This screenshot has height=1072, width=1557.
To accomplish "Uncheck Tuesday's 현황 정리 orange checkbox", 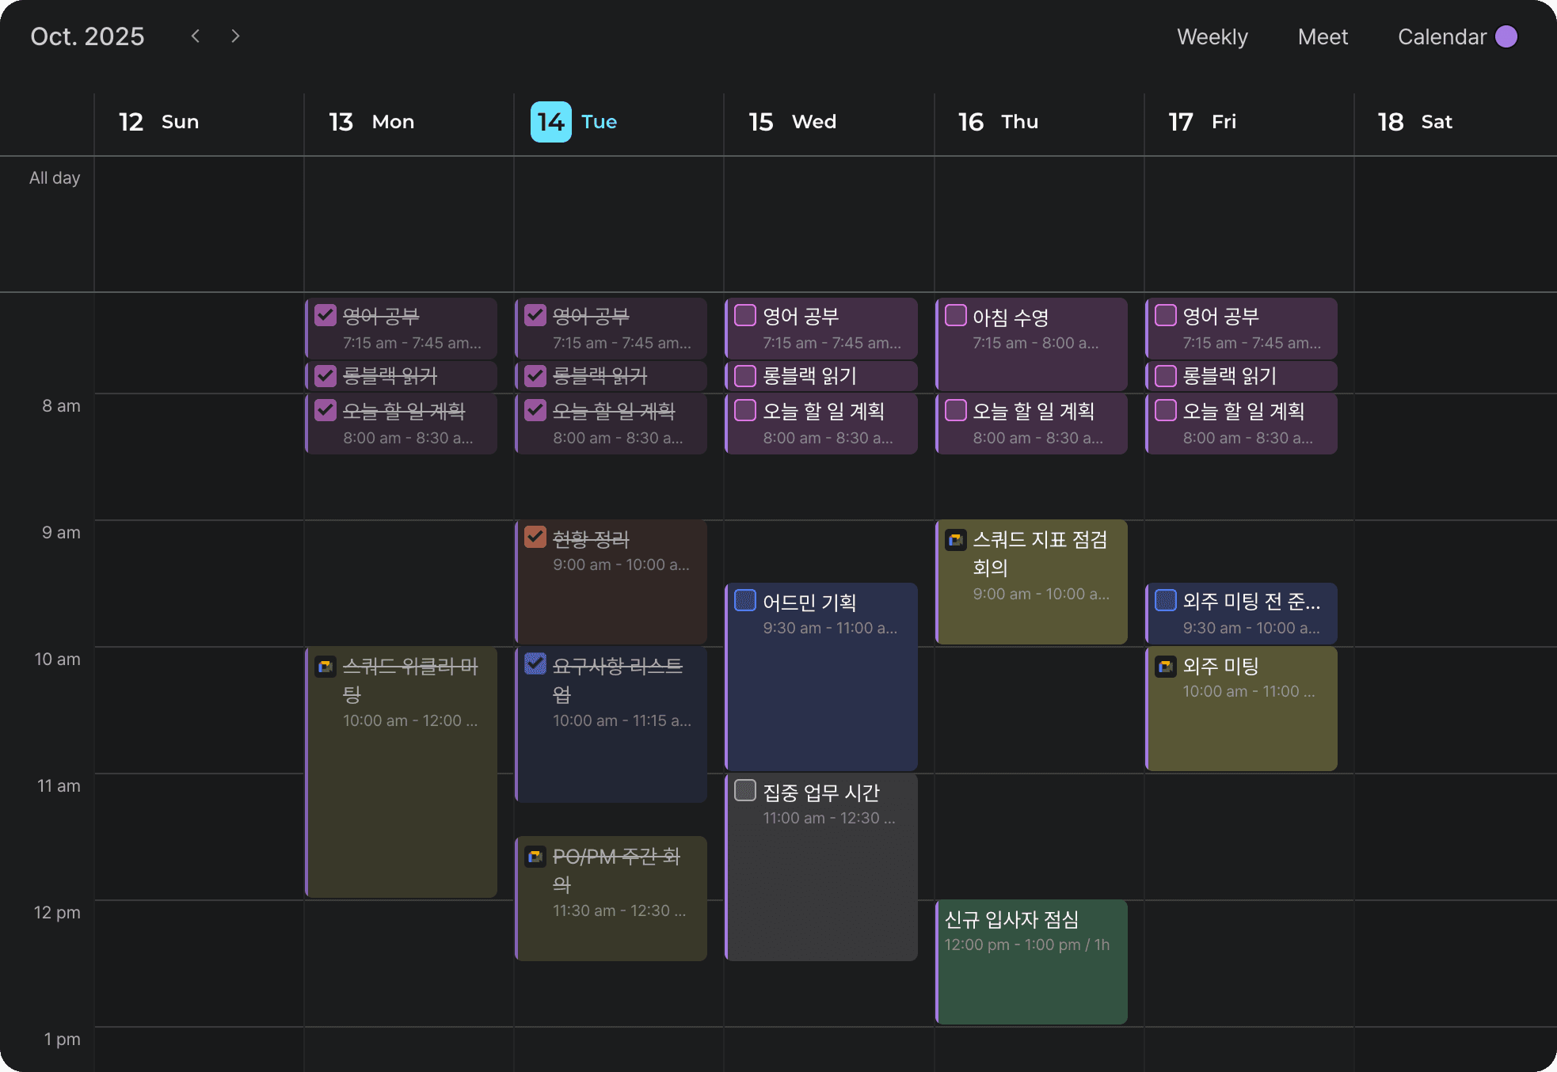I will [x=535, y=538].
